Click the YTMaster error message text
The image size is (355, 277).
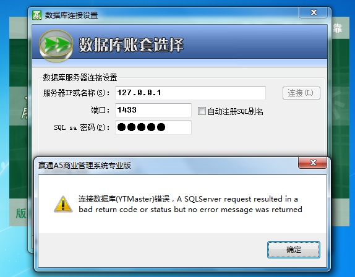190,204
